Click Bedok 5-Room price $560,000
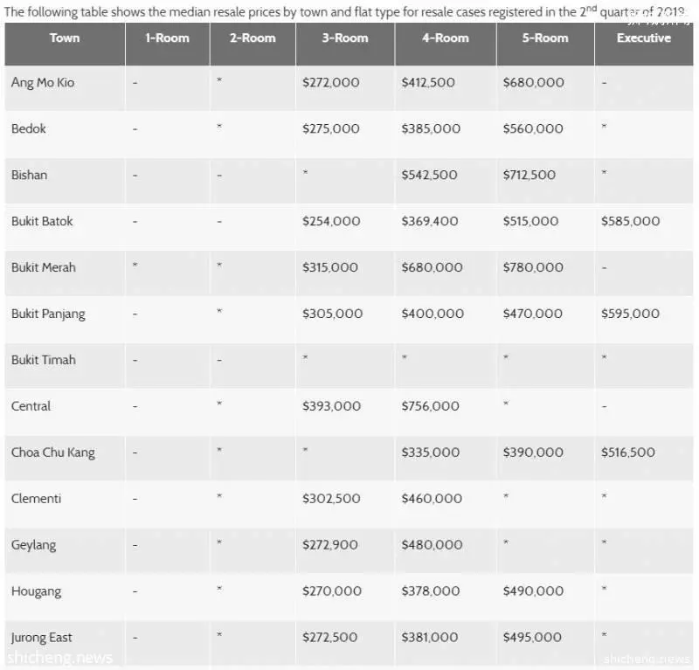Screen dimensions: 699x670 pos(533,128)
